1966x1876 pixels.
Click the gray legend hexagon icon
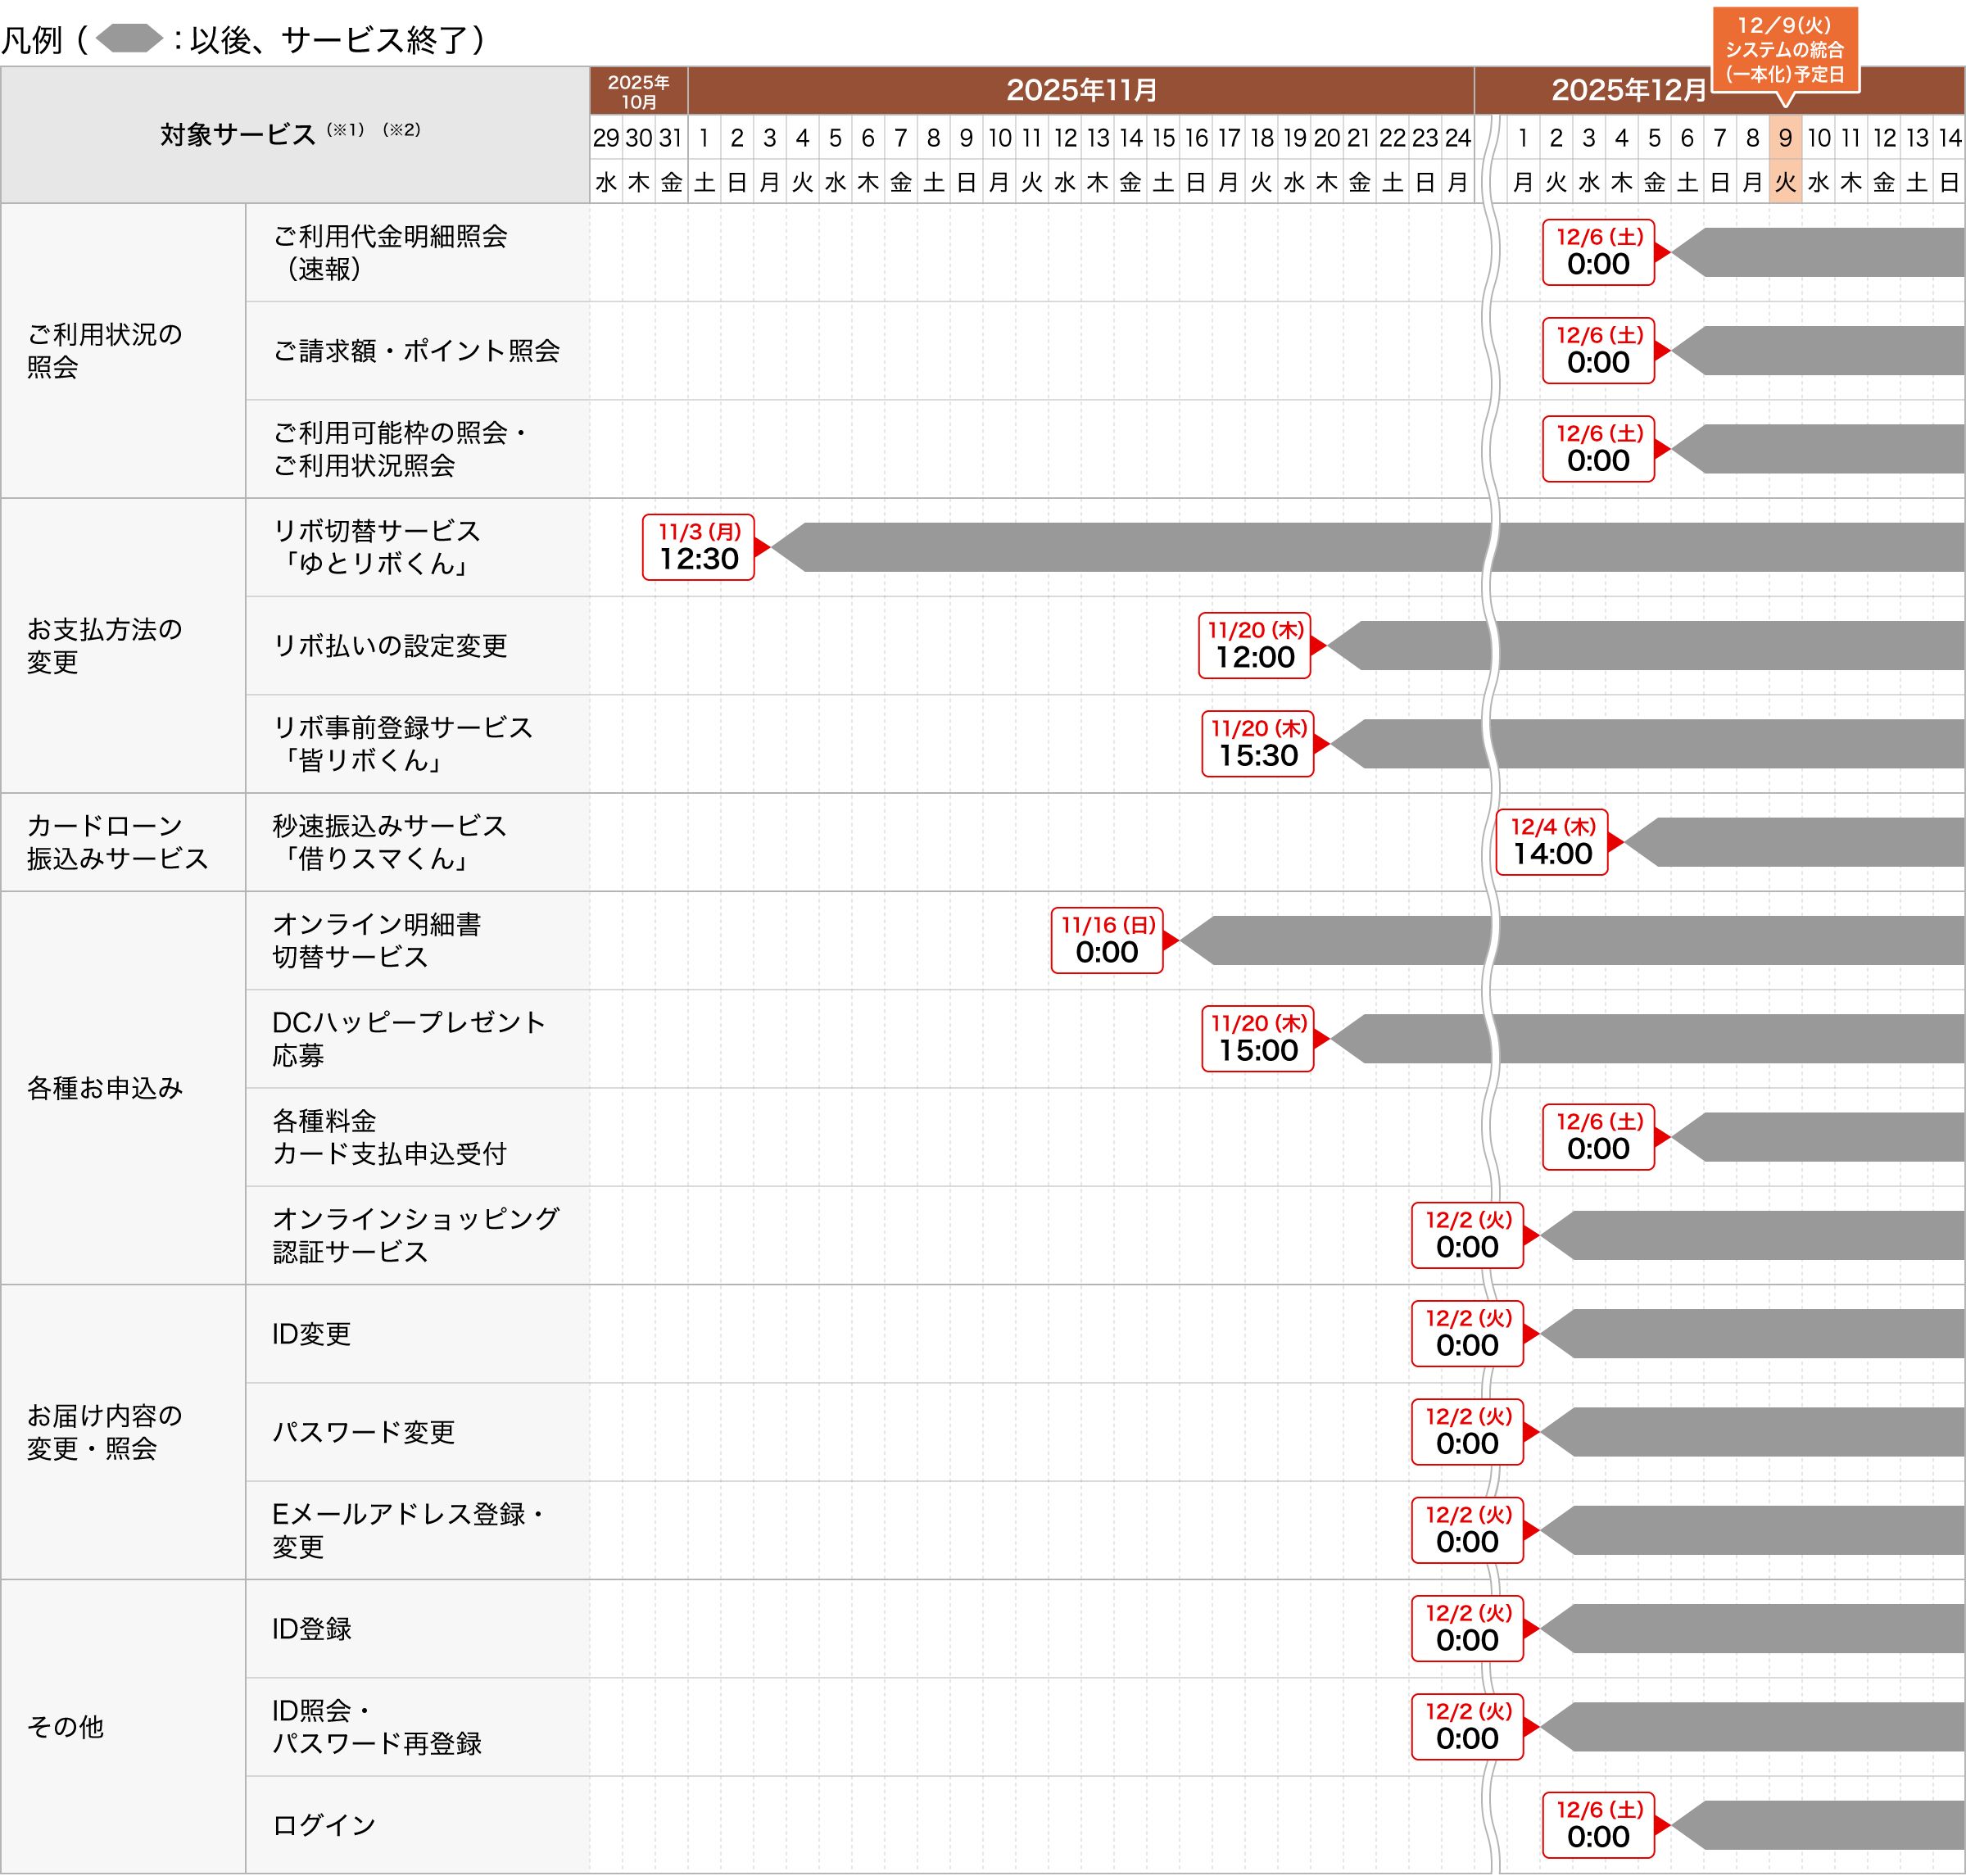click(129, 39)
